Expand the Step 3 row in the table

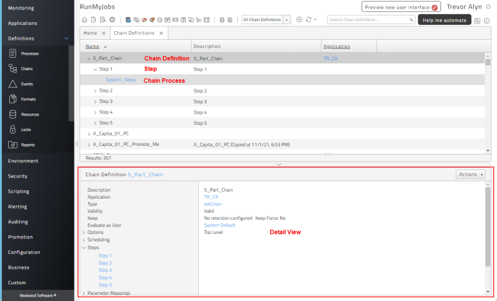pos(95,102)
